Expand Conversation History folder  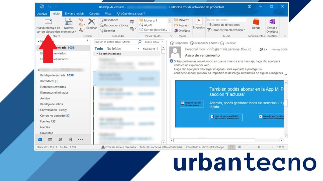[x=39, y=110]
